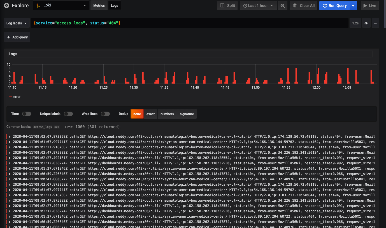This screenshot has height=228, width=386.
Task: Click the red error legend swatch
Action: pos(11,96)
